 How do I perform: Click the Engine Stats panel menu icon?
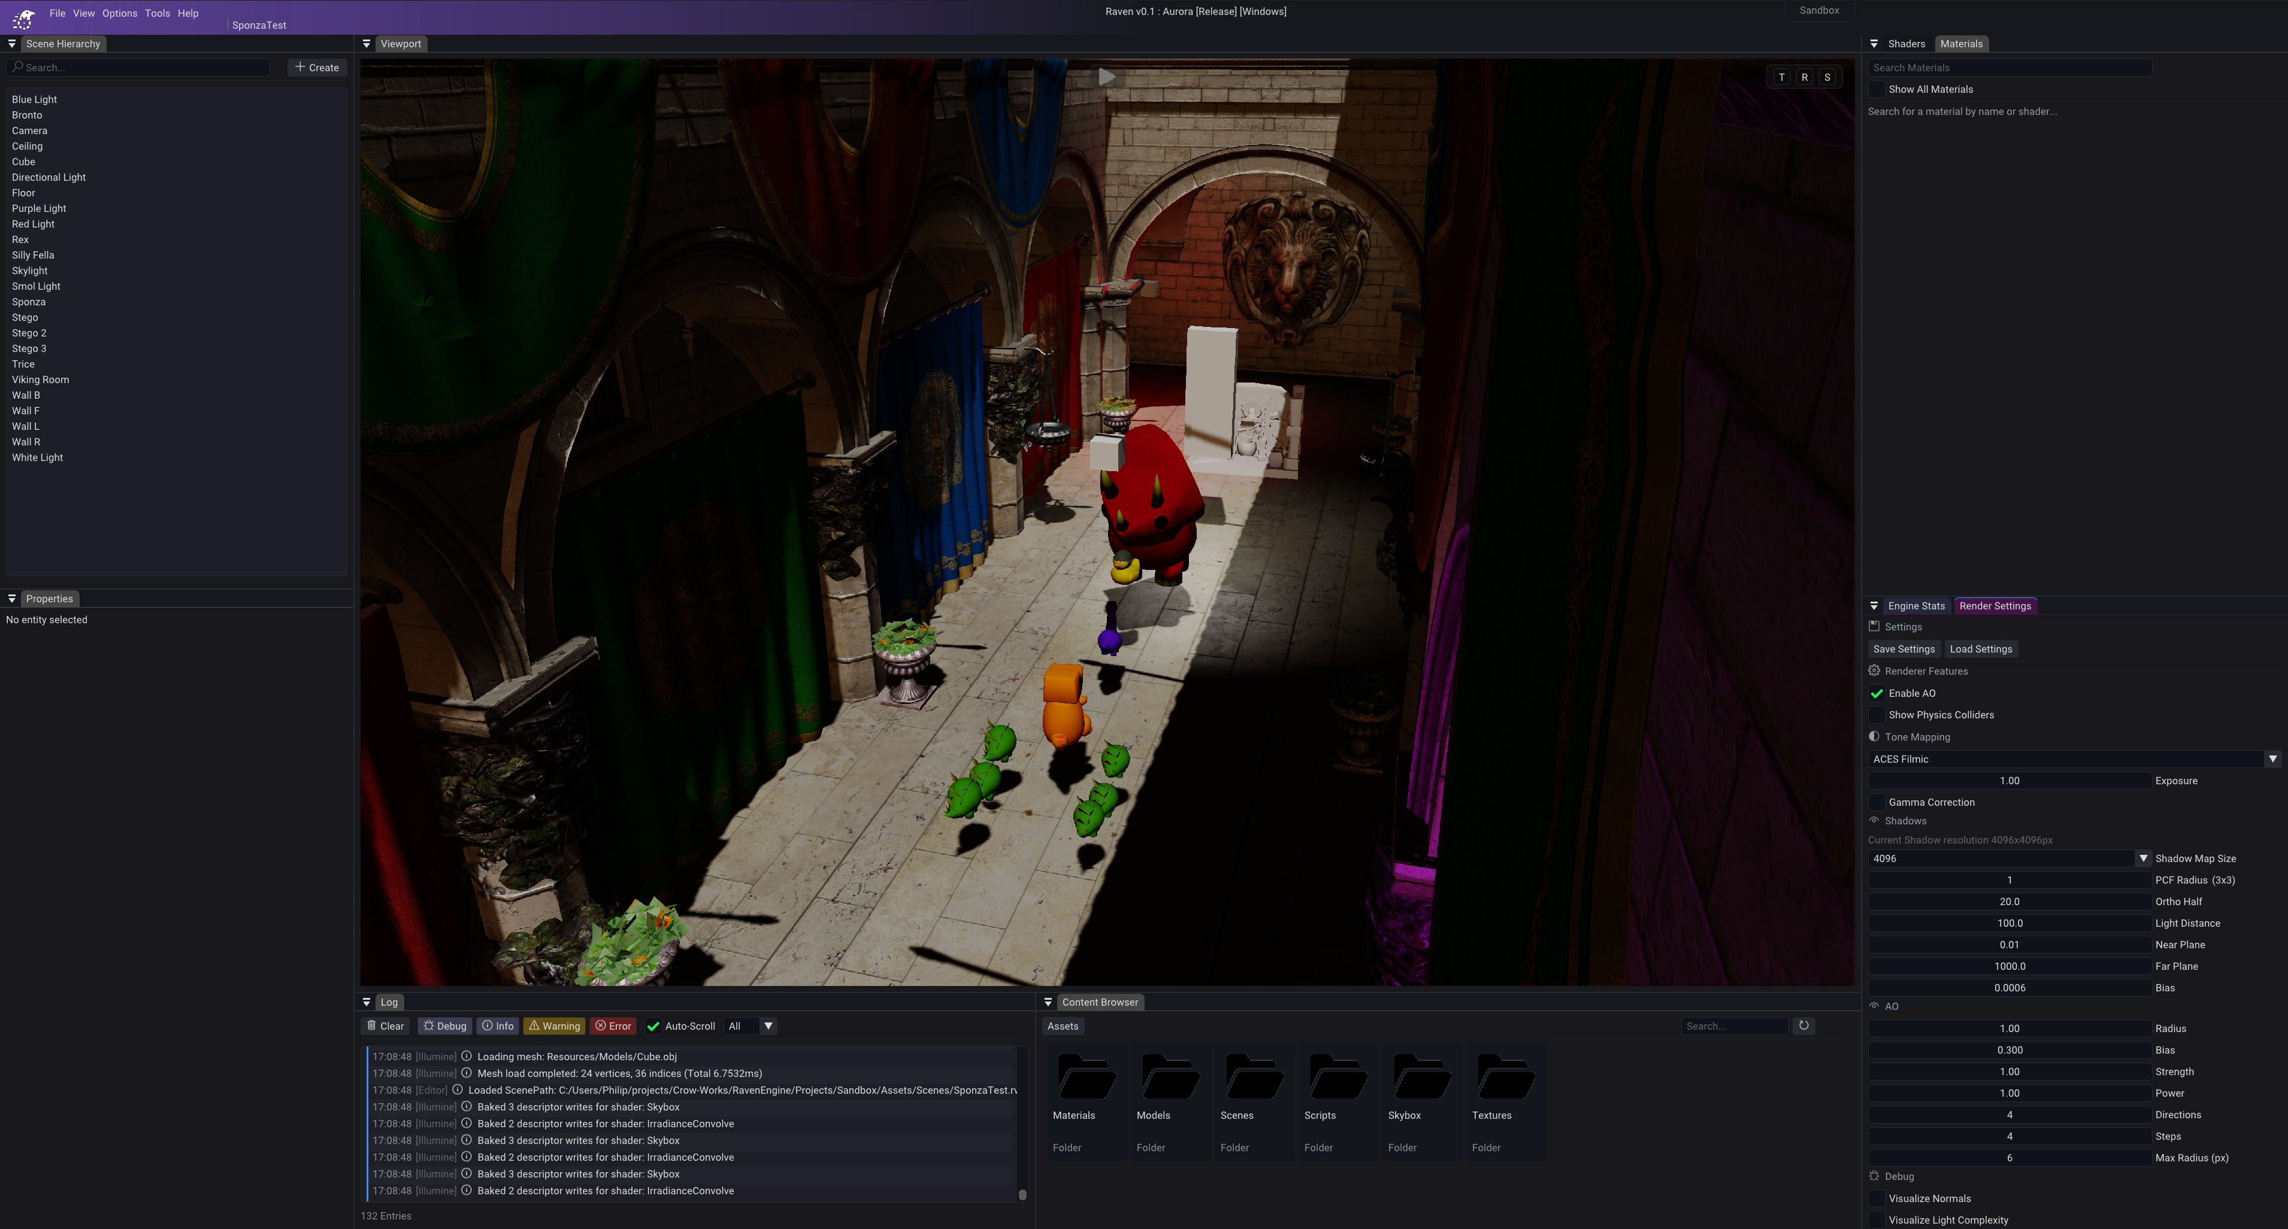click(1874, 606)
